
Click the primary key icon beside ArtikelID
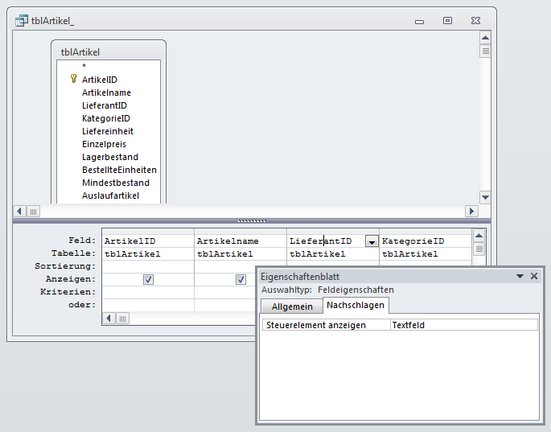(73, 79)
